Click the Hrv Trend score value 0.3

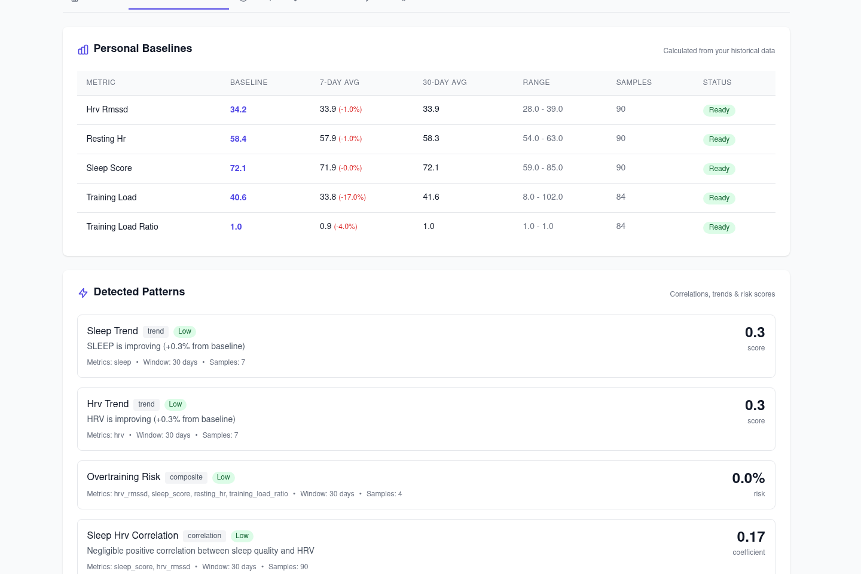pos(755,405)
